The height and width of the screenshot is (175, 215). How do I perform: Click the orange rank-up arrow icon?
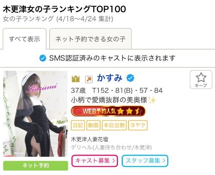point(89,79)
